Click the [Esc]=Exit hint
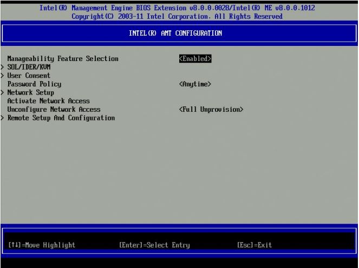Viewport: 359px width, 268px height. 254,245
